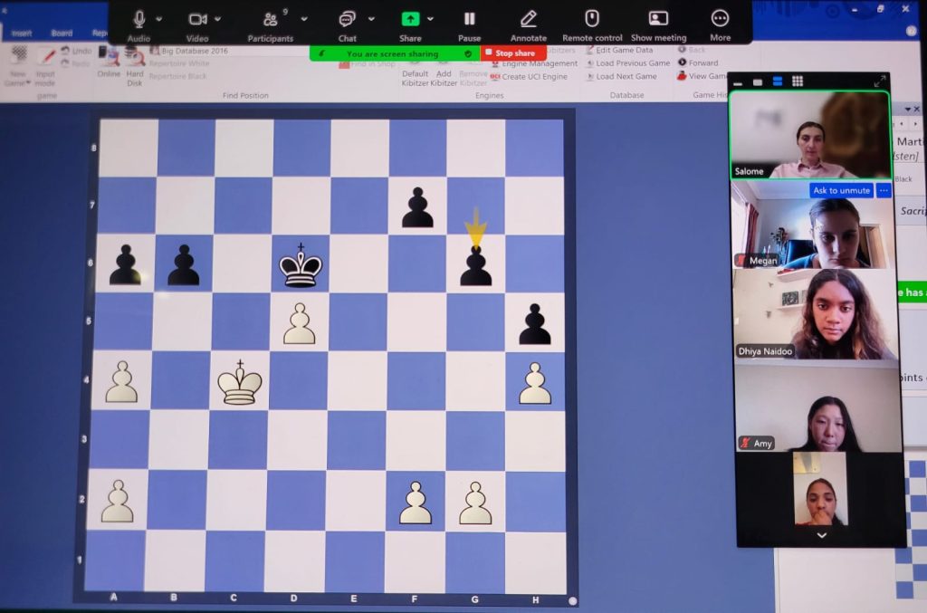
Task: Open the Zoom Chat icon
Action: tap(347, 20)
